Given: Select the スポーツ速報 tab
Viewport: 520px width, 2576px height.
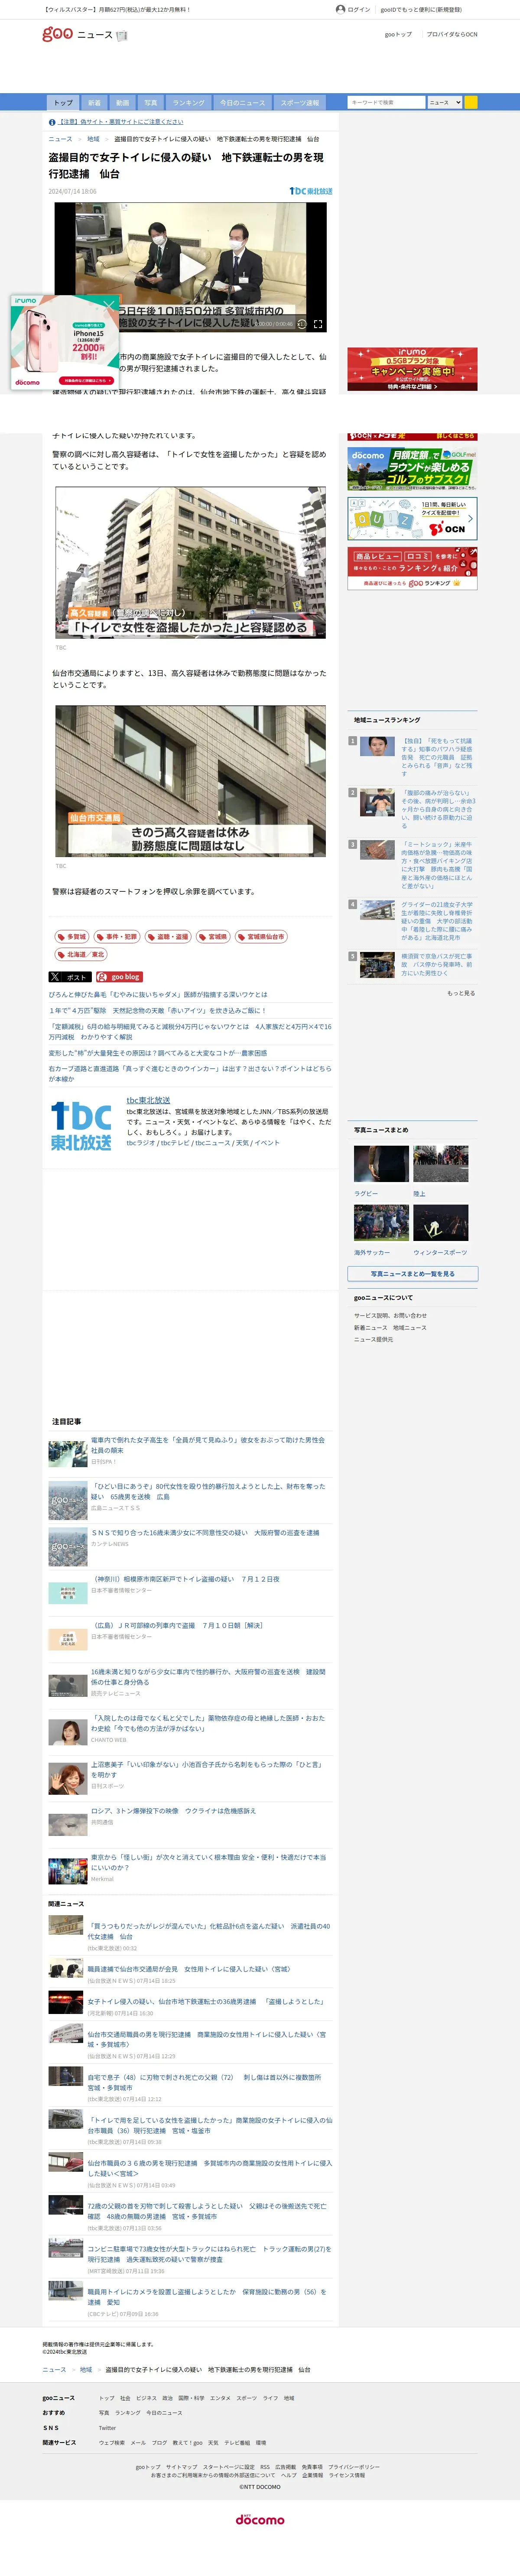Looking at the screenshot, I should [x=299, y=103].
